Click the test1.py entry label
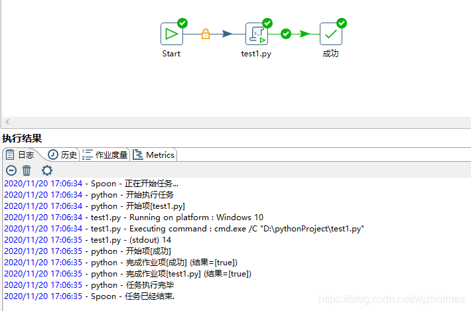The width and height of the screenshot is (471, 311). pyautogui.click(x=256, y=54)
